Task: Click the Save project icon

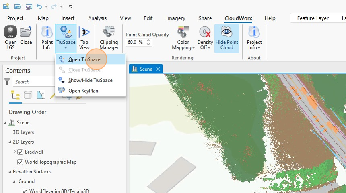Action: click(x=29, y=6)
